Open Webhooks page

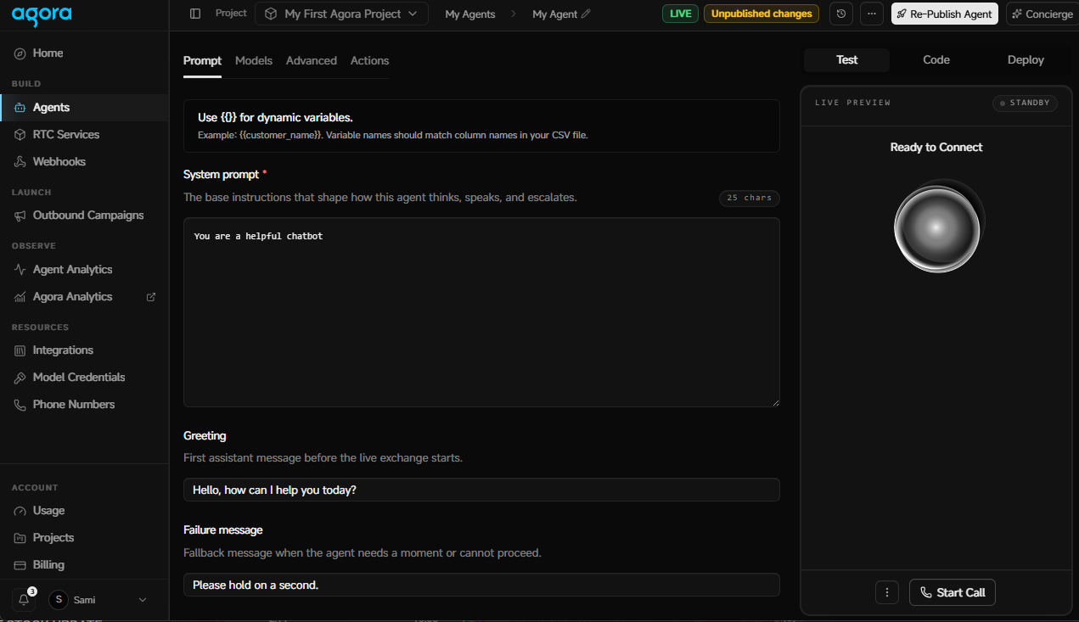tap(59, 161)
